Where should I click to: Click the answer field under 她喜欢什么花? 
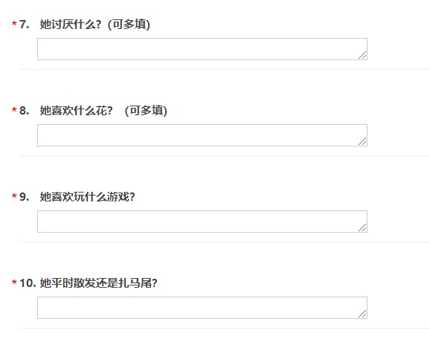[202, 135]
